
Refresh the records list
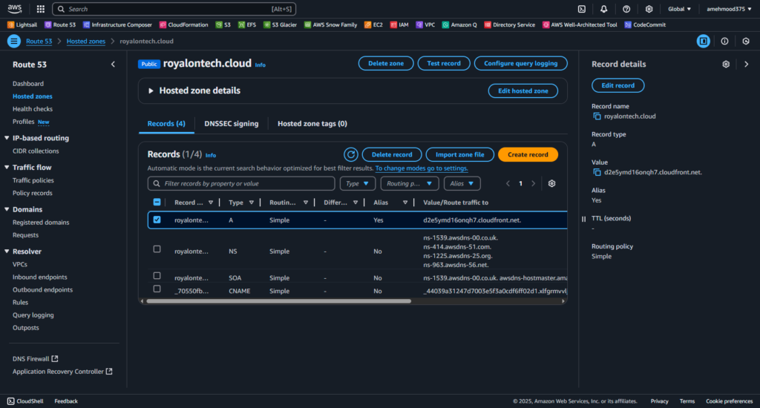[x=351, y=154]
